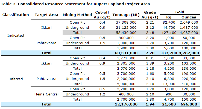Click grade value 3.00

click(x=150, y=48)
